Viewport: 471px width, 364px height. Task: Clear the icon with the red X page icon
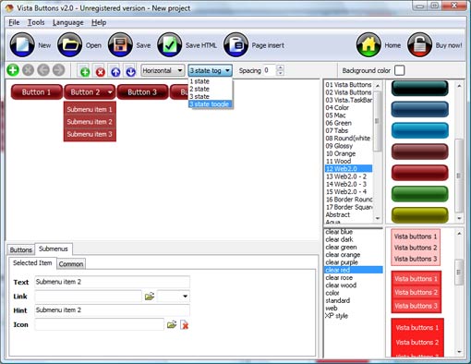[x=184, y=325]
